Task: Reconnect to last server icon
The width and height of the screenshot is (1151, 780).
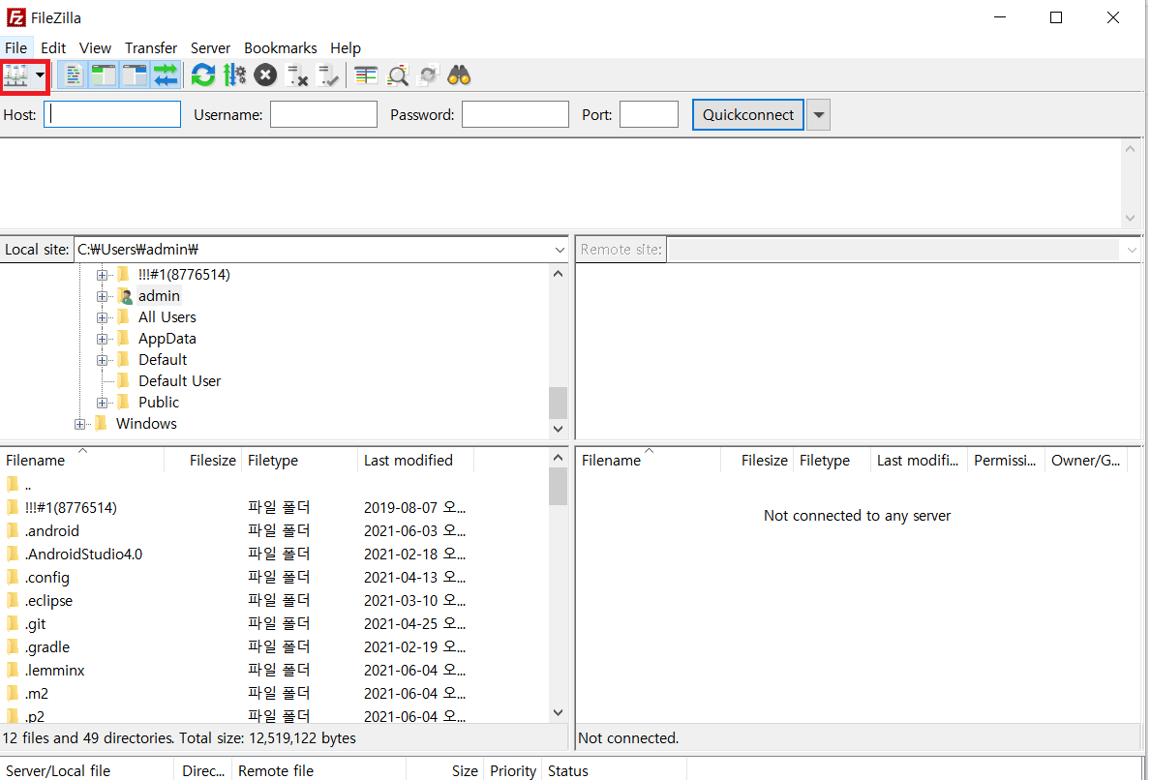Action: click(327, 75)
